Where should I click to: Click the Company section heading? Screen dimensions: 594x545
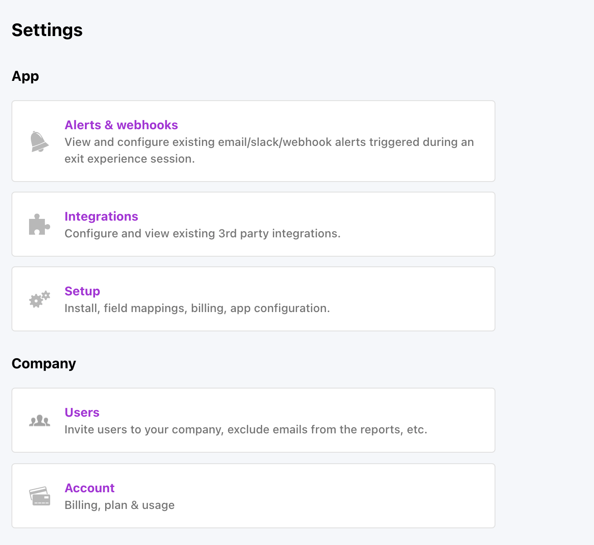44,364
